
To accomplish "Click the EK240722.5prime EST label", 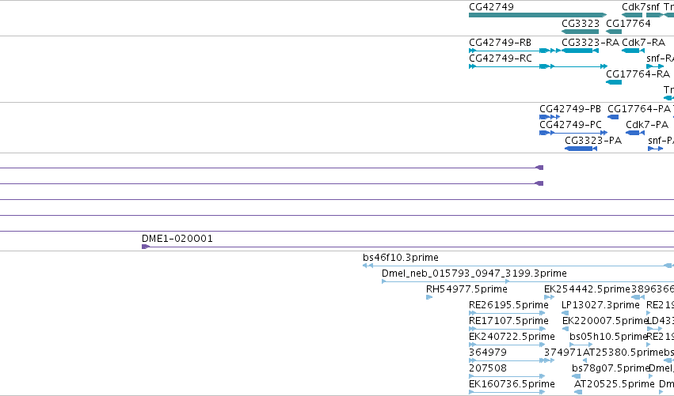I will (512, 337).
